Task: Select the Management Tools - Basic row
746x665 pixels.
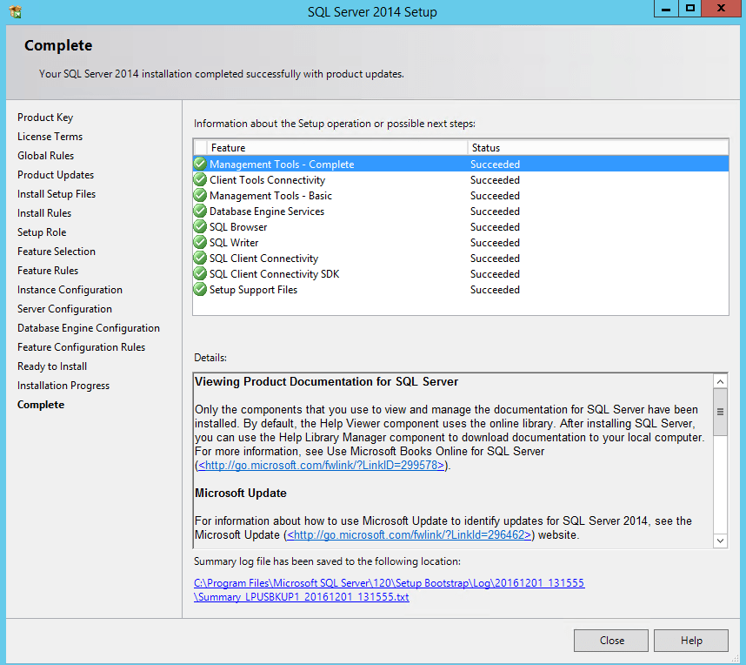Action: tap(270, 195)
